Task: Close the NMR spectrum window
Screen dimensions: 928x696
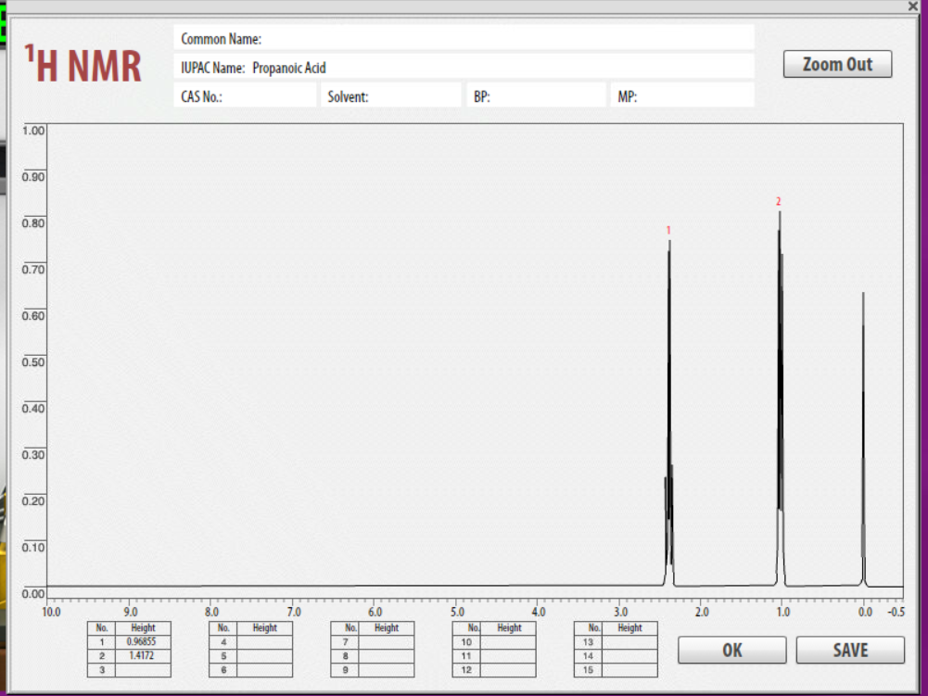Action: 912,7
